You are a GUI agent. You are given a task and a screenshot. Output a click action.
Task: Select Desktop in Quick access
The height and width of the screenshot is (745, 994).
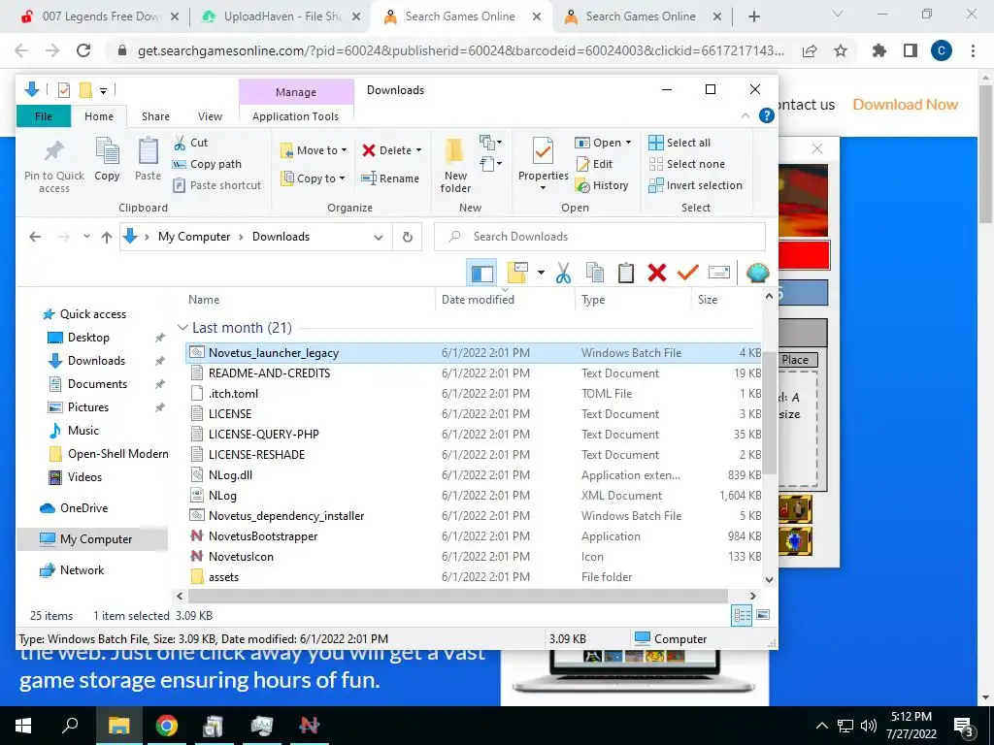(x=88, y=338)
